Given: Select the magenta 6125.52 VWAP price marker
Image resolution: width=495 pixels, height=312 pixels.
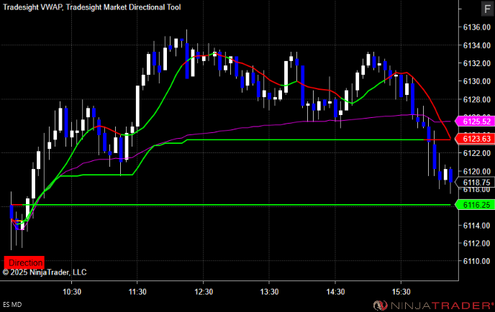Looking at the screenshot, I should tap(476, 121).
